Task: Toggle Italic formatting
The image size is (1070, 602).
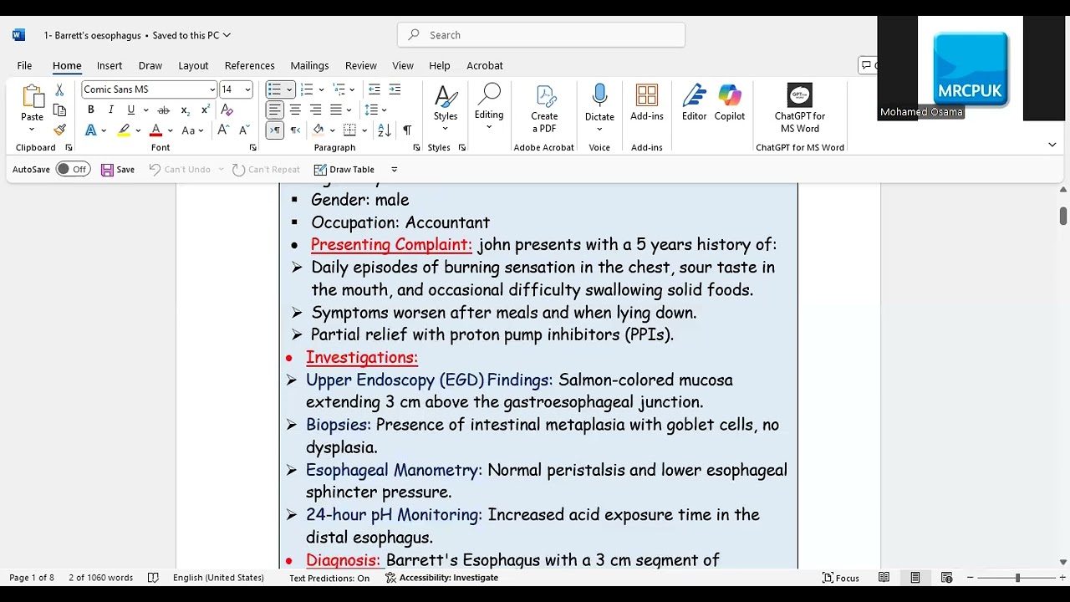Action: coord(110,110)
